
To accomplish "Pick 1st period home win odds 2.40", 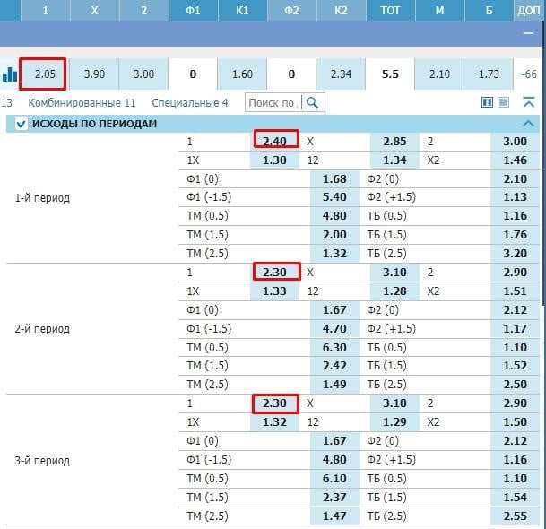I will 274,142.
